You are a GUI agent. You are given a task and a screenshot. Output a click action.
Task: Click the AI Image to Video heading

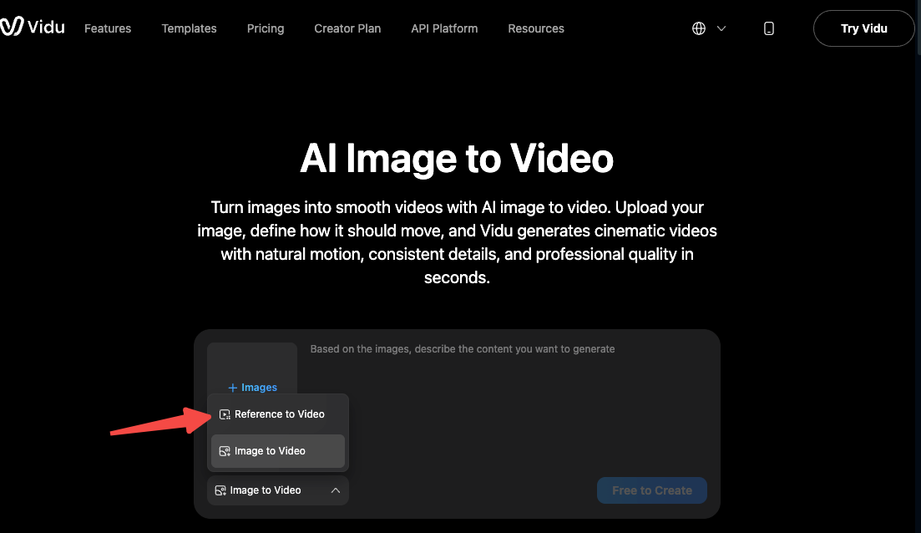(x=457, y=158)
